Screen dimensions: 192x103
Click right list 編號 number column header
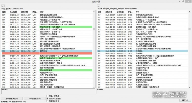click(x=101, y=12)
